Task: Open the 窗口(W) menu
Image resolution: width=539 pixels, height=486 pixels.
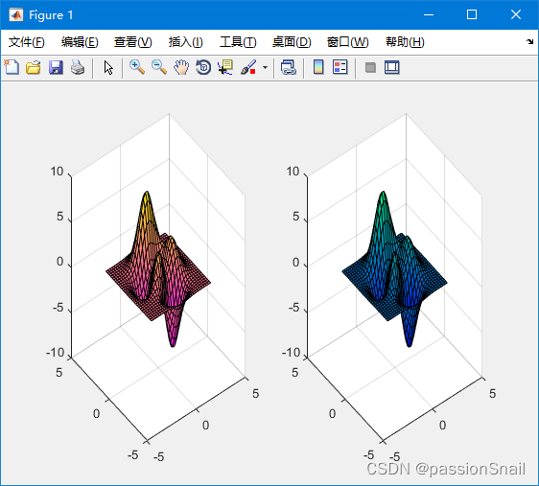Action: click(347, 42)
